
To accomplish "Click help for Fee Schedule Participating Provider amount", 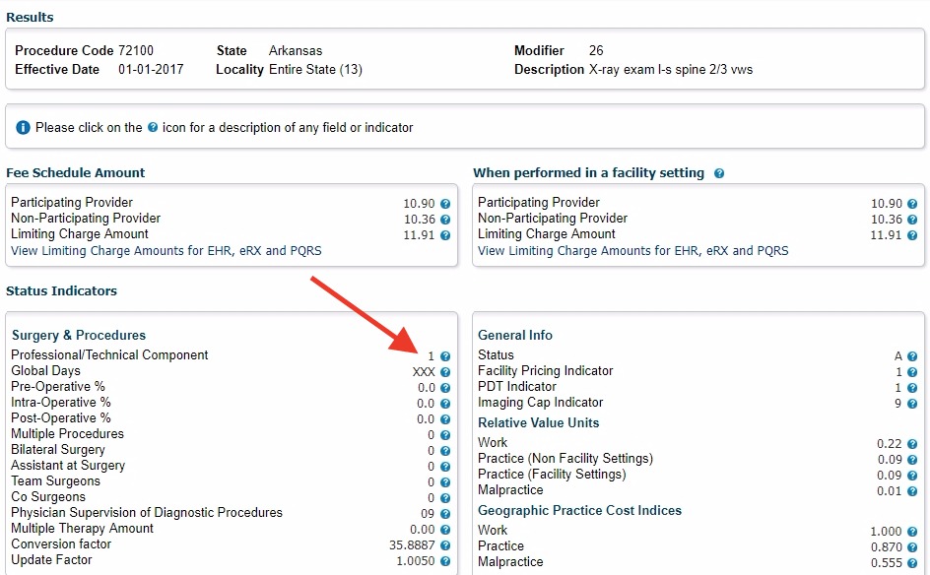I will 445,204.
